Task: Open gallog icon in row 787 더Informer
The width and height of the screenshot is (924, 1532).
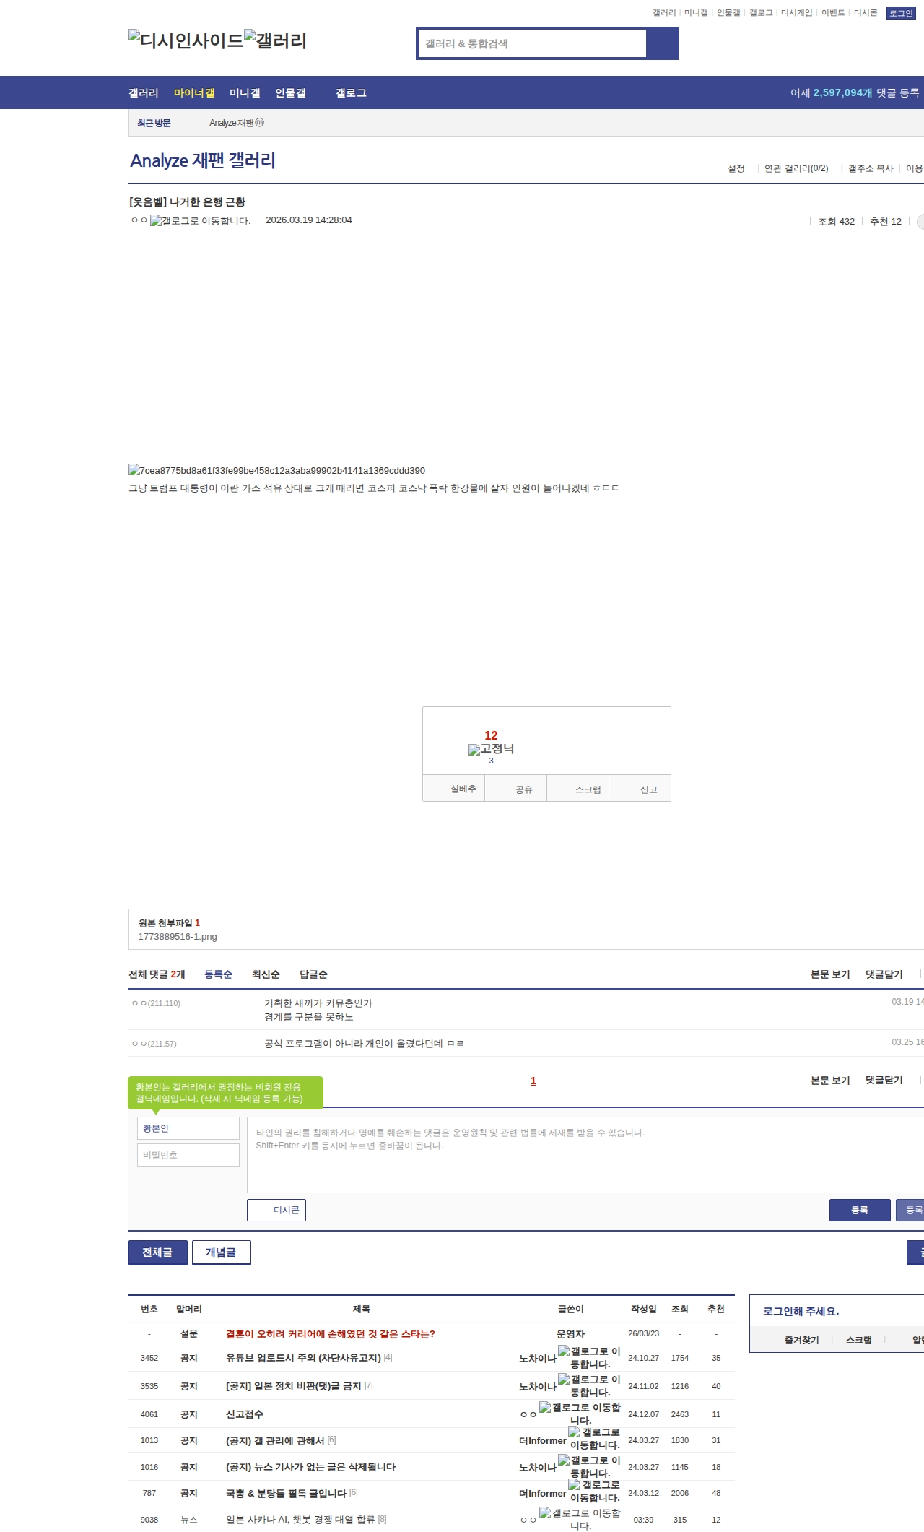Action: (x=594, y=1491)
